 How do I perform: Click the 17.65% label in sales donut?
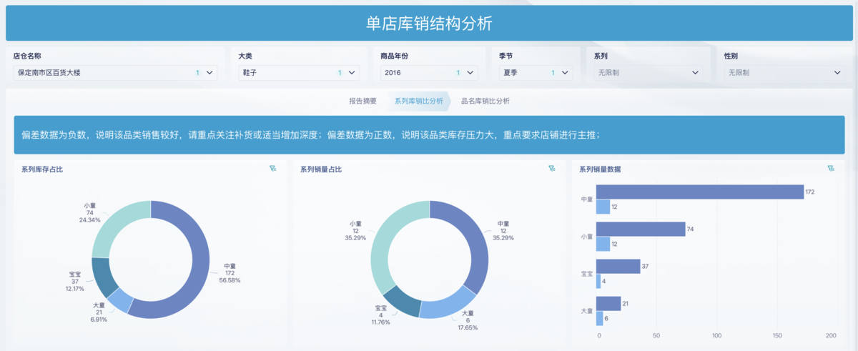[467, 327]
